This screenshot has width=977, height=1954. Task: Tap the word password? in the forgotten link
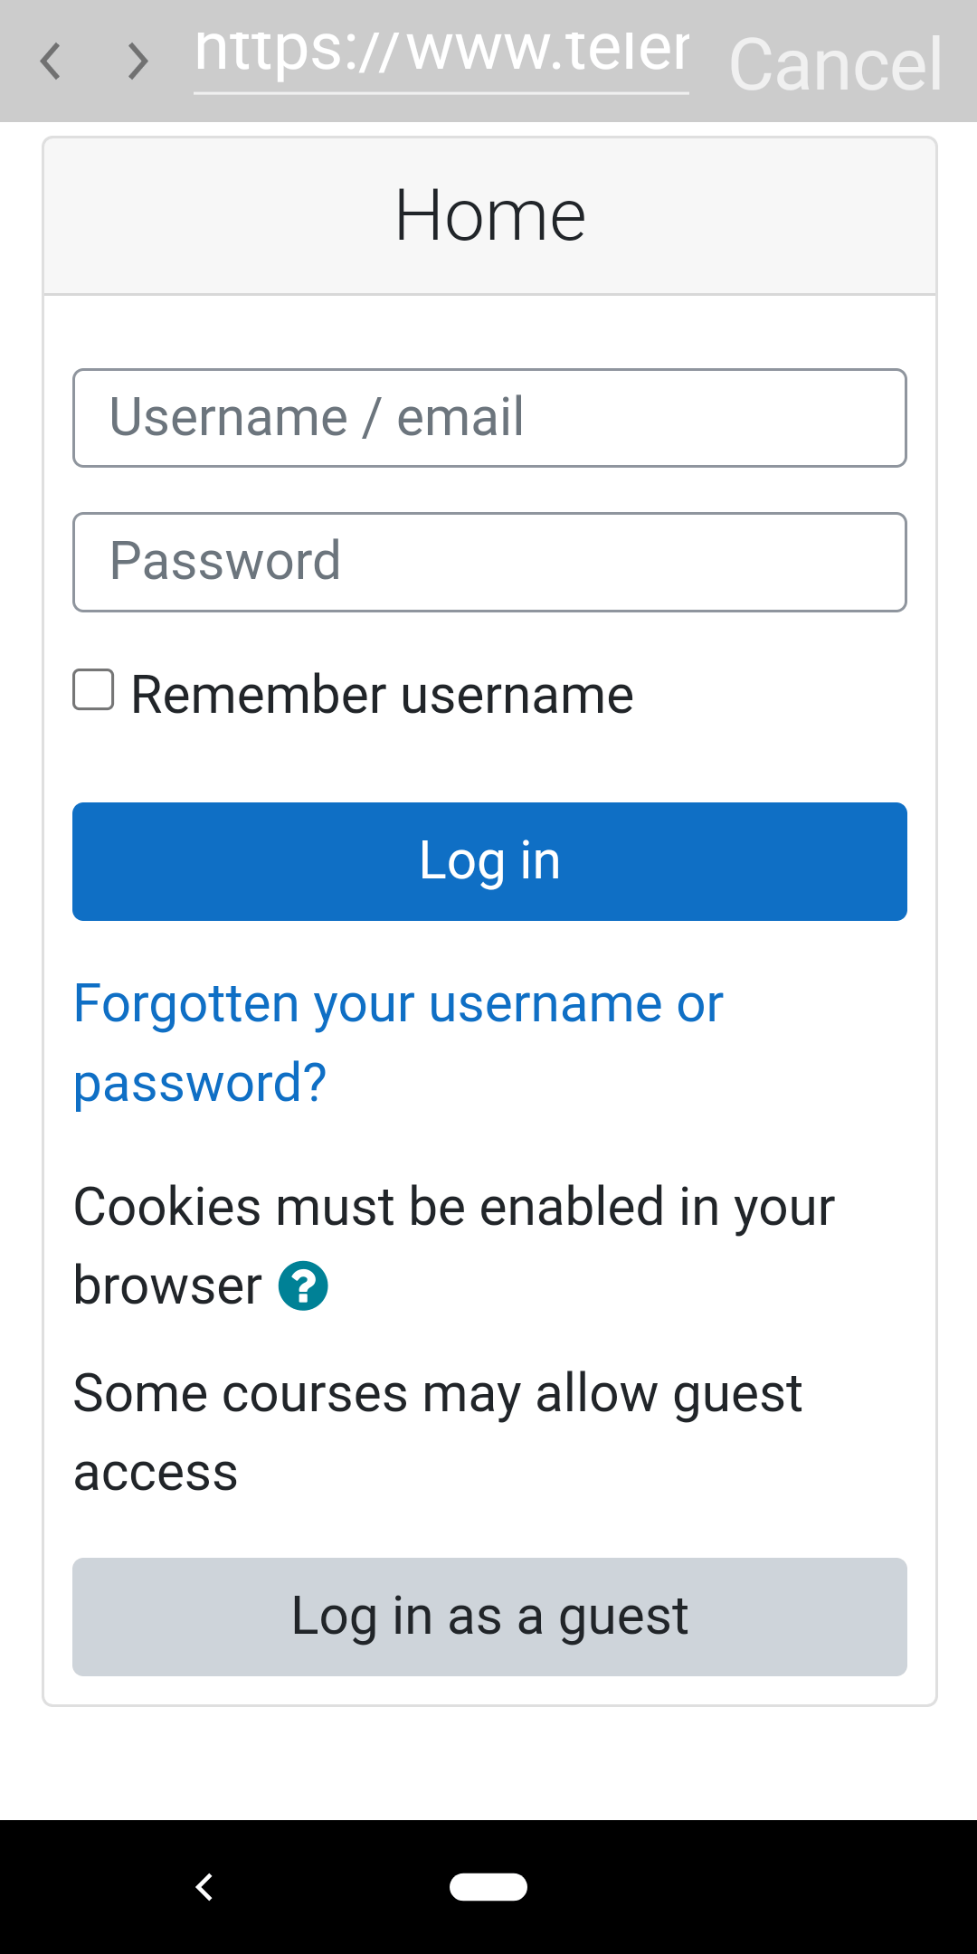click(200, 1083)
